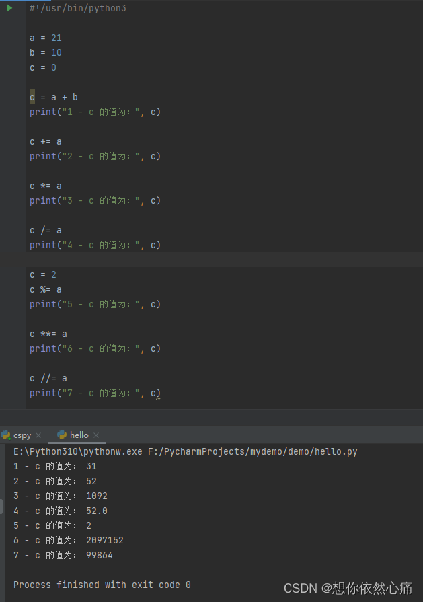The image size is (423, 602).
Task: Switch to the hello run tab
Action: (79, 435)
